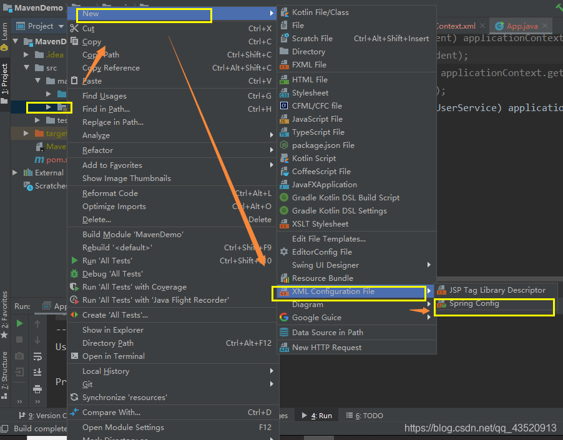Start Debug 'All Tests'
563x440 pixels.
point(172,274)
